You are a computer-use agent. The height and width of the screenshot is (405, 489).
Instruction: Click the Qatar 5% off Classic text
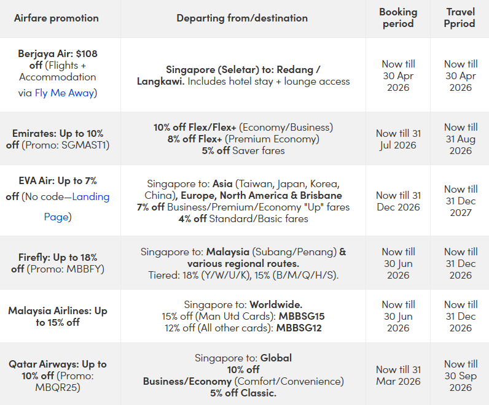[x=243, y=393]
